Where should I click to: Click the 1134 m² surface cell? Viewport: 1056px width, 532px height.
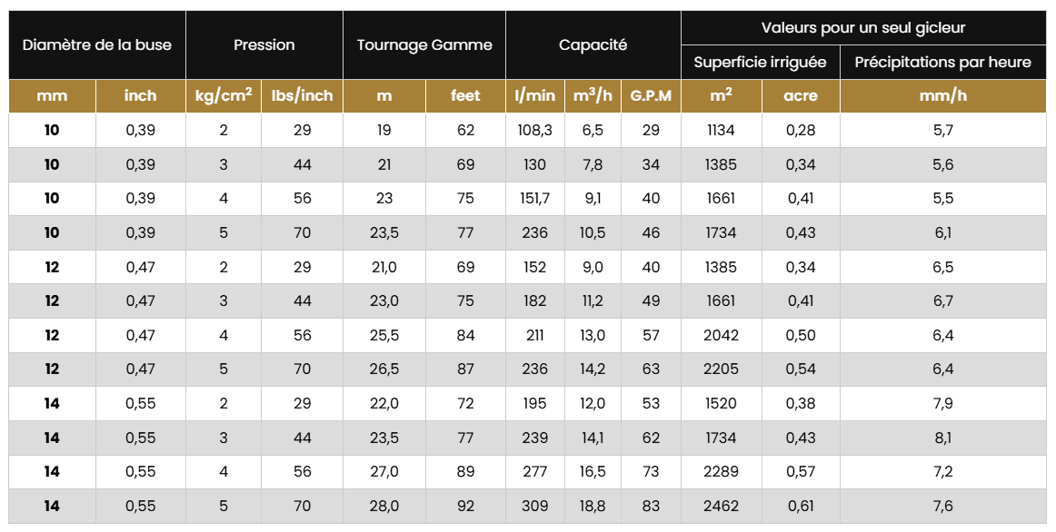coord(721,130)
